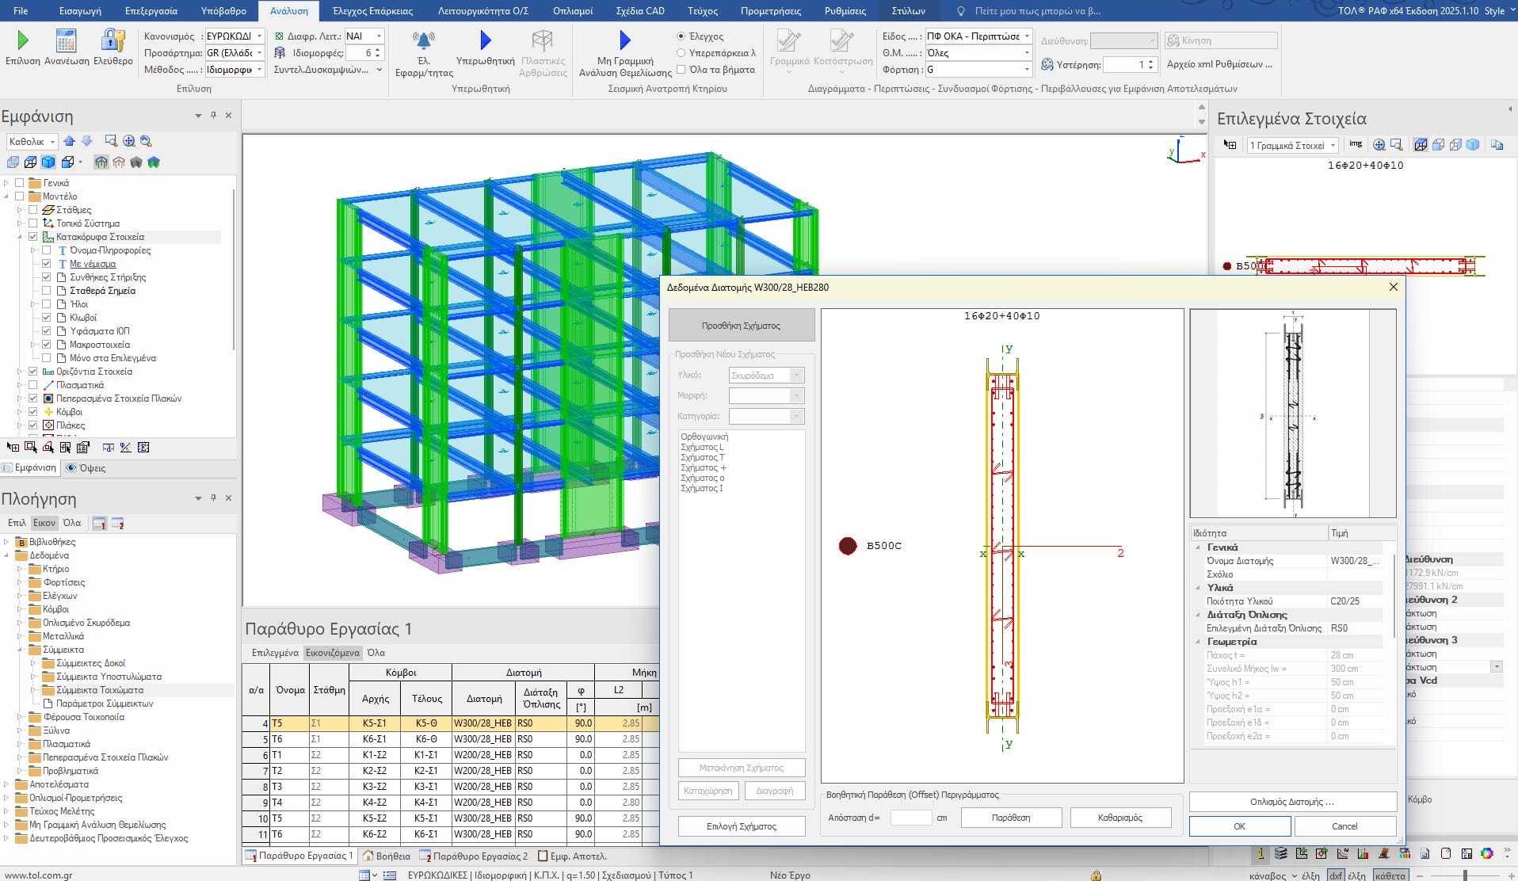Viewport: 1518px width, 881px height.
Task: Click Έλ. Εφαρμ/τητας bell icon
Action: (424, 40)
